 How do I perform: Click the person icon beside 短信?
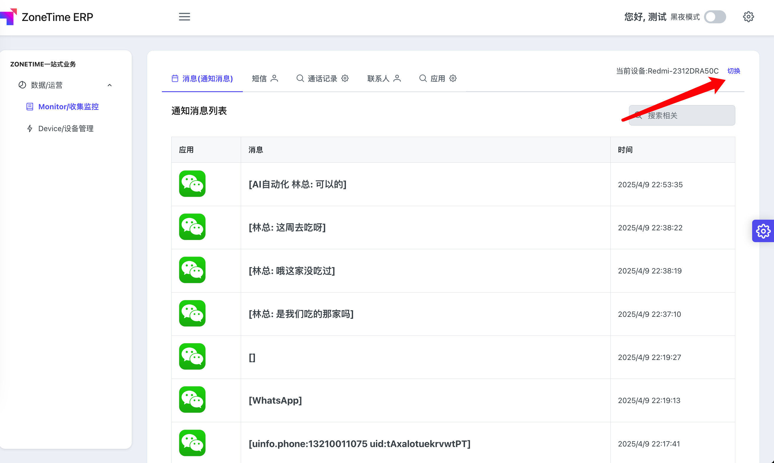click(274, 78)
